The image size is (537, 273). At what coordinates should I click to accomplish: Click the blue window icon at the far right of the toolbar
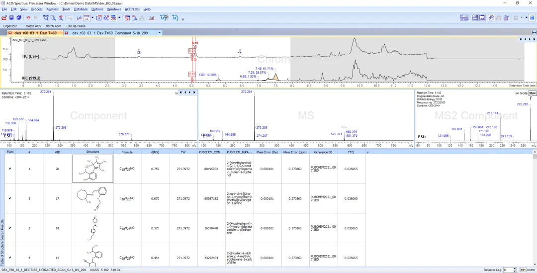click(x=533, y=17)
